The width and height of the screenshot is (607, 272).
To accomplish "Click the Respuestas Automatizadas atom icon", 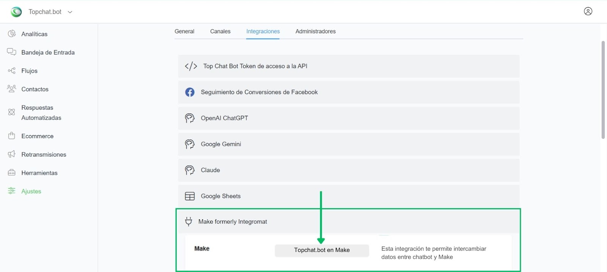I will tap(12, 112).
